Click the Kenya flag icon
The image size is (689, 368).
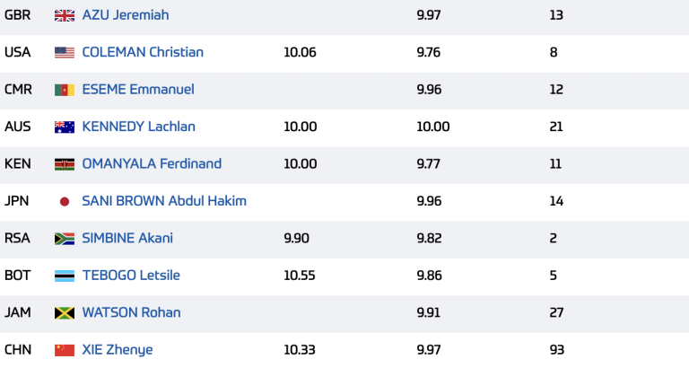pos(65,164)
